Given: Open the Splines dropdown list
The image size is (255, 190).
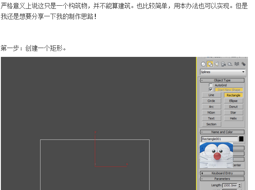Looking at the screenshot, I should (x=223, y=72).
